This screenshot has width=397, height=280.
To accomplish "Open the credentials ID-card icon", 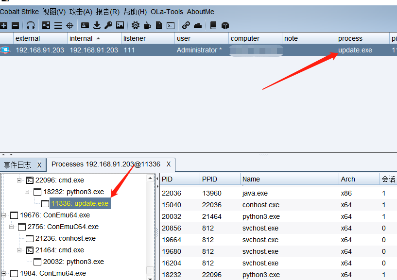I will (x=85, y=25).
